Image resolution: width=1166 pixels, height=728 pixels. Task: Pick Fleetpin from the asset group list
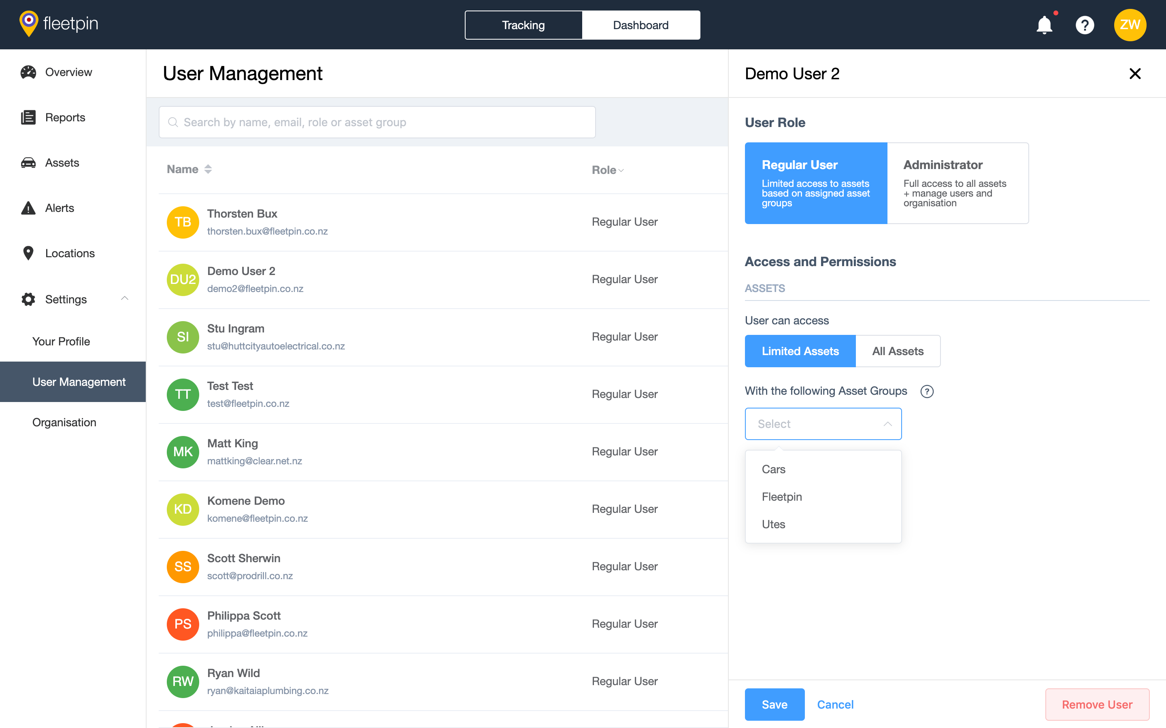coord(823,496)
